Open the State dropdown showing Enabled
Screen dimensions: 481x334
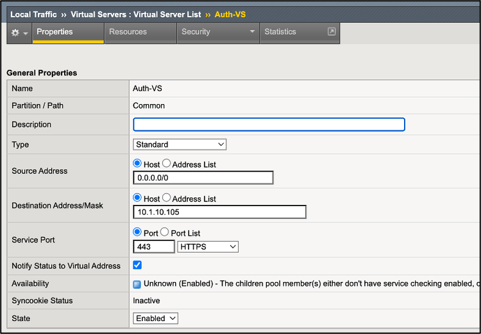155,319
